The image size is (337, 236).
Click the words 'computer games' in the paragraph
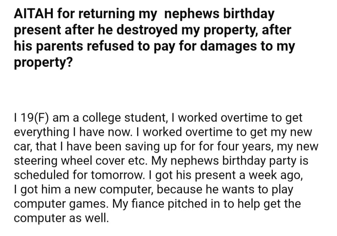pos(61,204)
